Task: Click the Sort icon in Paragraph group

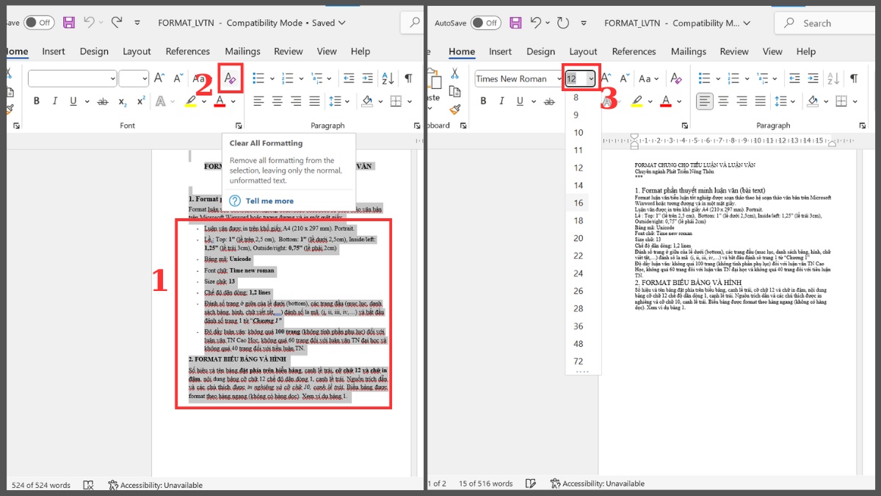Action: coord(388,78)
